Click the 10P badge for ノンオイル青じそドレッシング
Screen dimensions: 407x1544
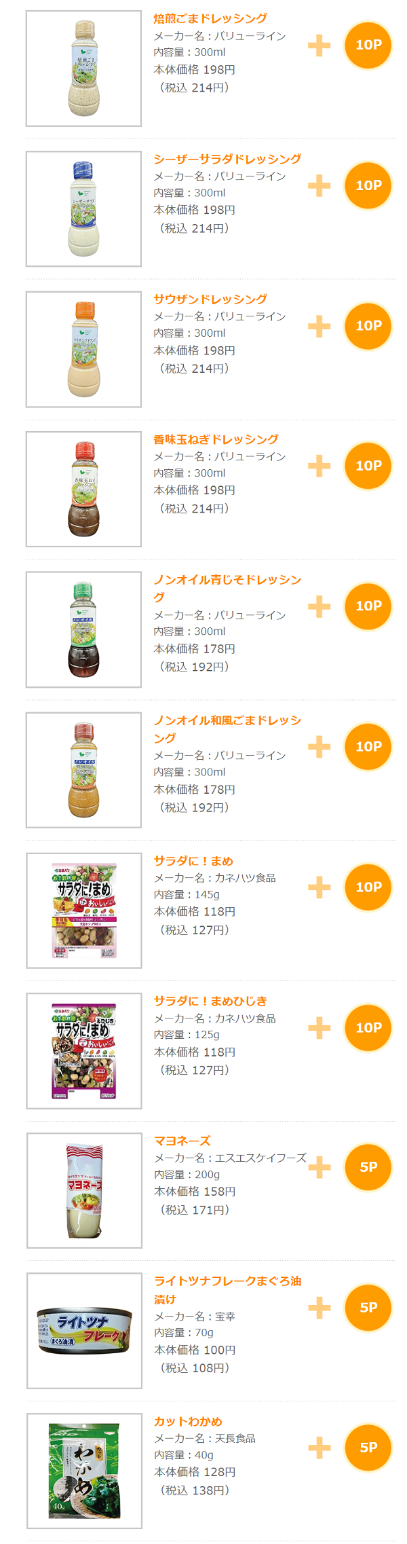pyautogui.click(x=368, y=606)
